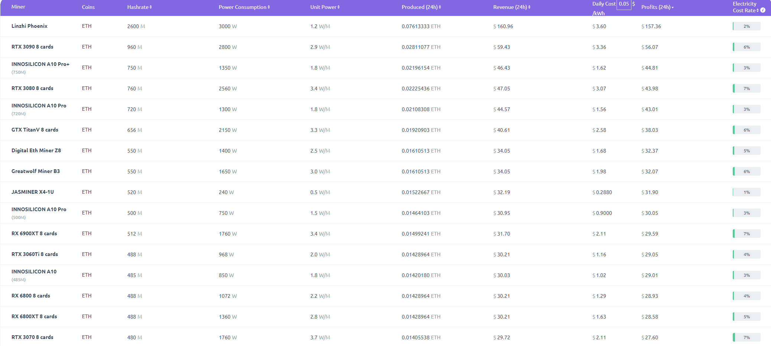Select the INNOSILICON A10 Pro+ miner

tap(40, 64)
